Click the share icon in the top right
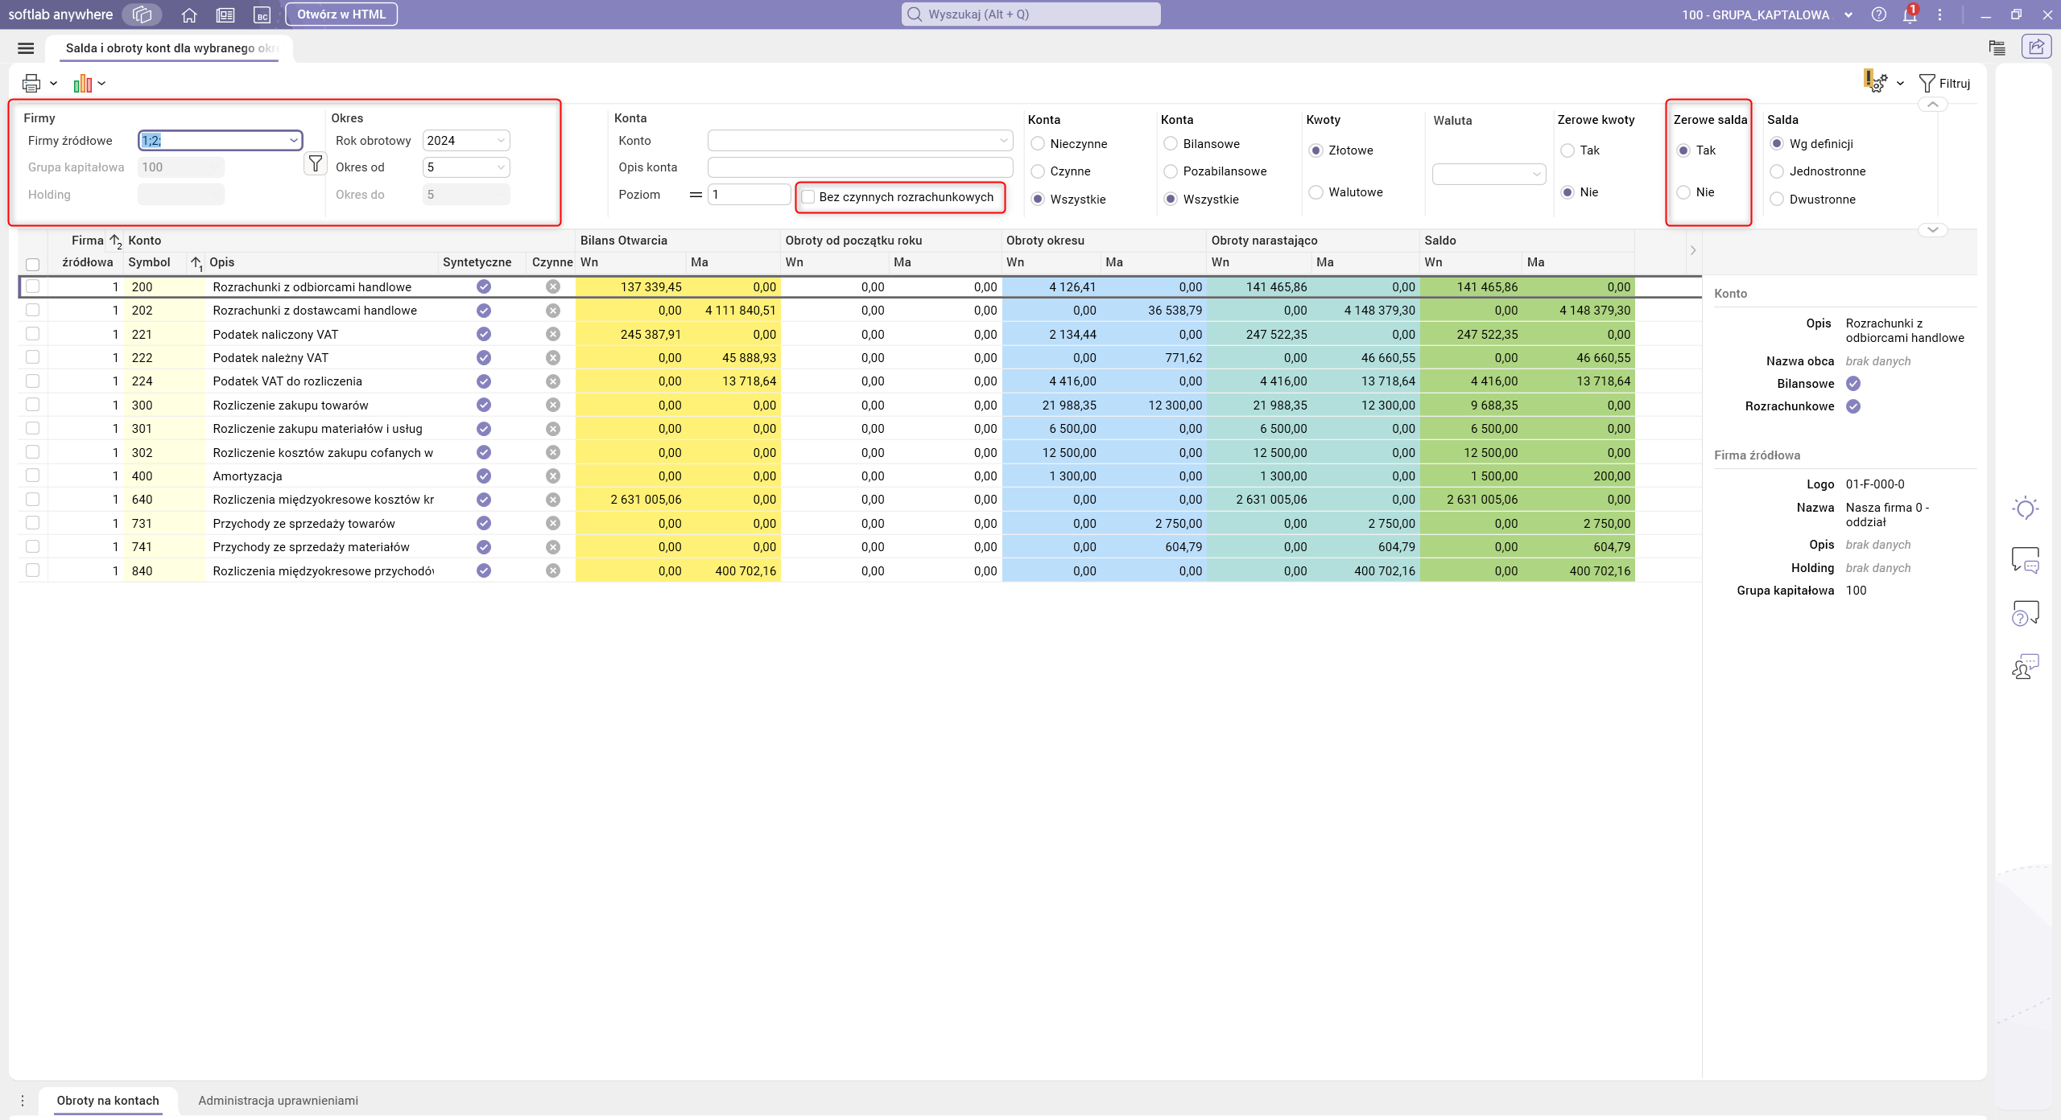The height and width of the screenshot is (1120, 2061). click(2036, 47)
